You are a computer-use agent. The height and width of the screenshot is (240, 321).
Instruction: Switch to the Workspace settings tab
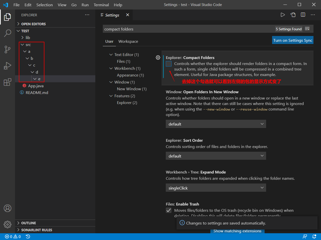(x=128, y=41)
